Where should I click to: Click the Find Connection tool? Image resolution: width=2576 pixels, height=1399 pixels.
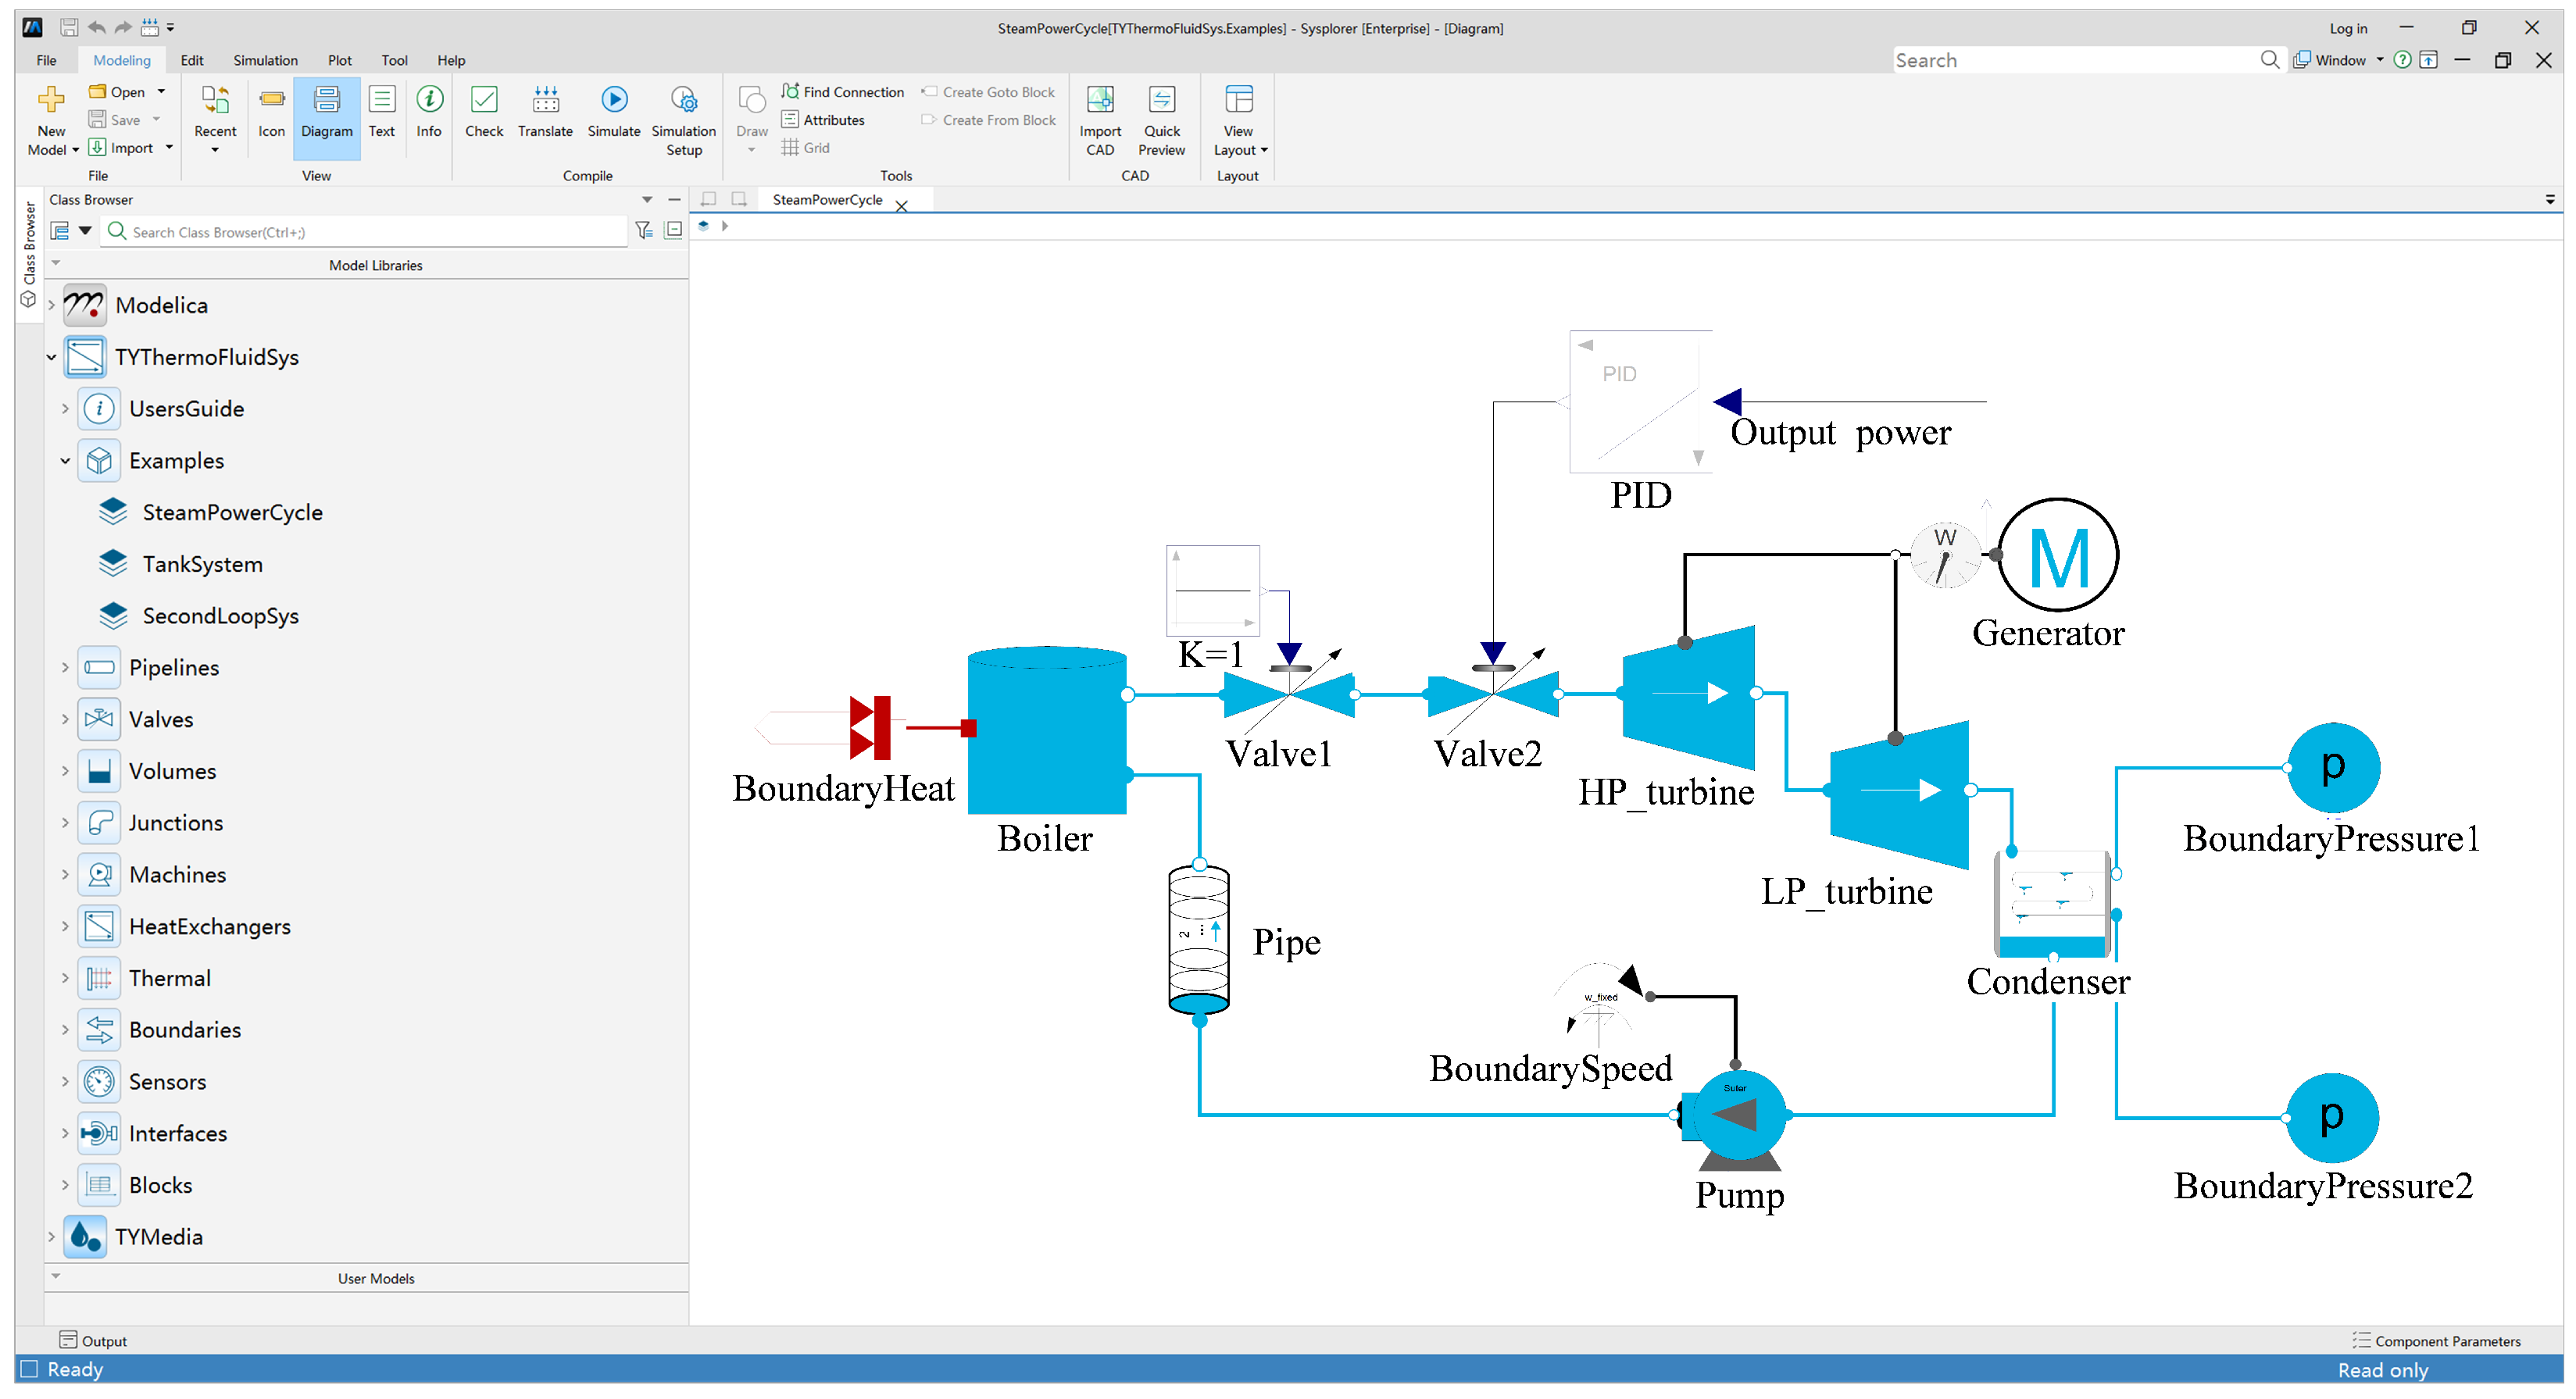coord(842,92)
